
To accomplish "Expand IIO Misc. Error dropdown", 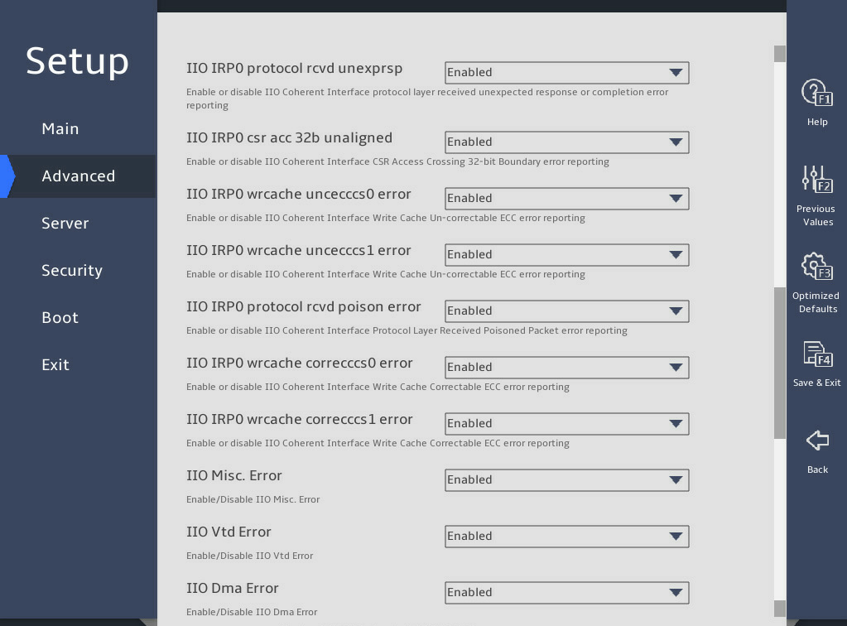I will [566, 479].
